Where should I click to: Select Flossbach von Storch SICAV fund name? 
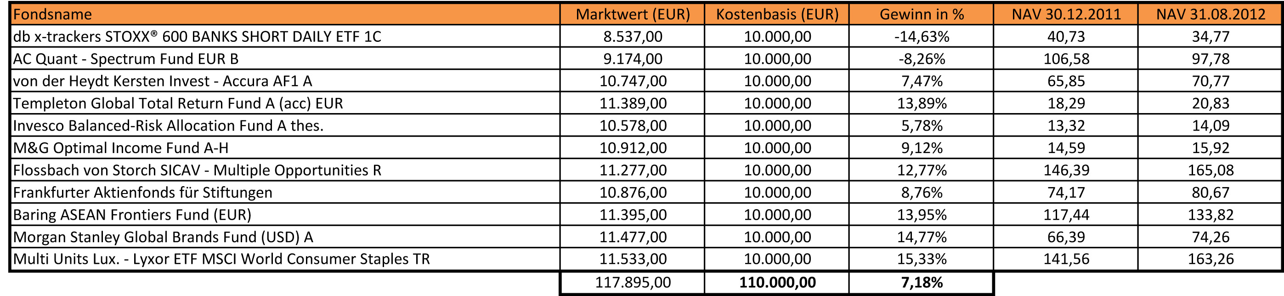[x=197, y=170]
